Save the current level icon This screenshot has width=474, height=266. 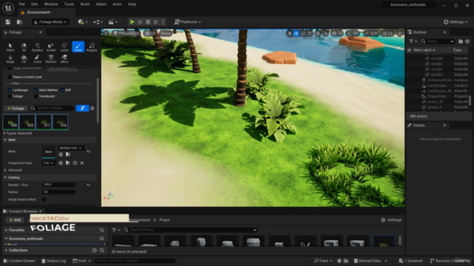(8, 21)
